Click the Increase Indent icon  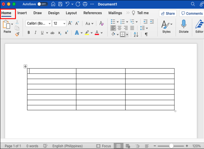tap(152, 22)
